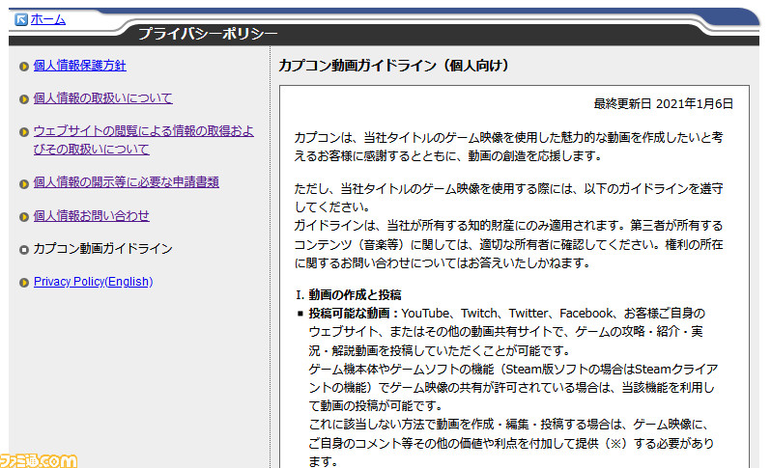
Task: Click the section heading I. 動画の作成と投稿
Action: [349, 294]
